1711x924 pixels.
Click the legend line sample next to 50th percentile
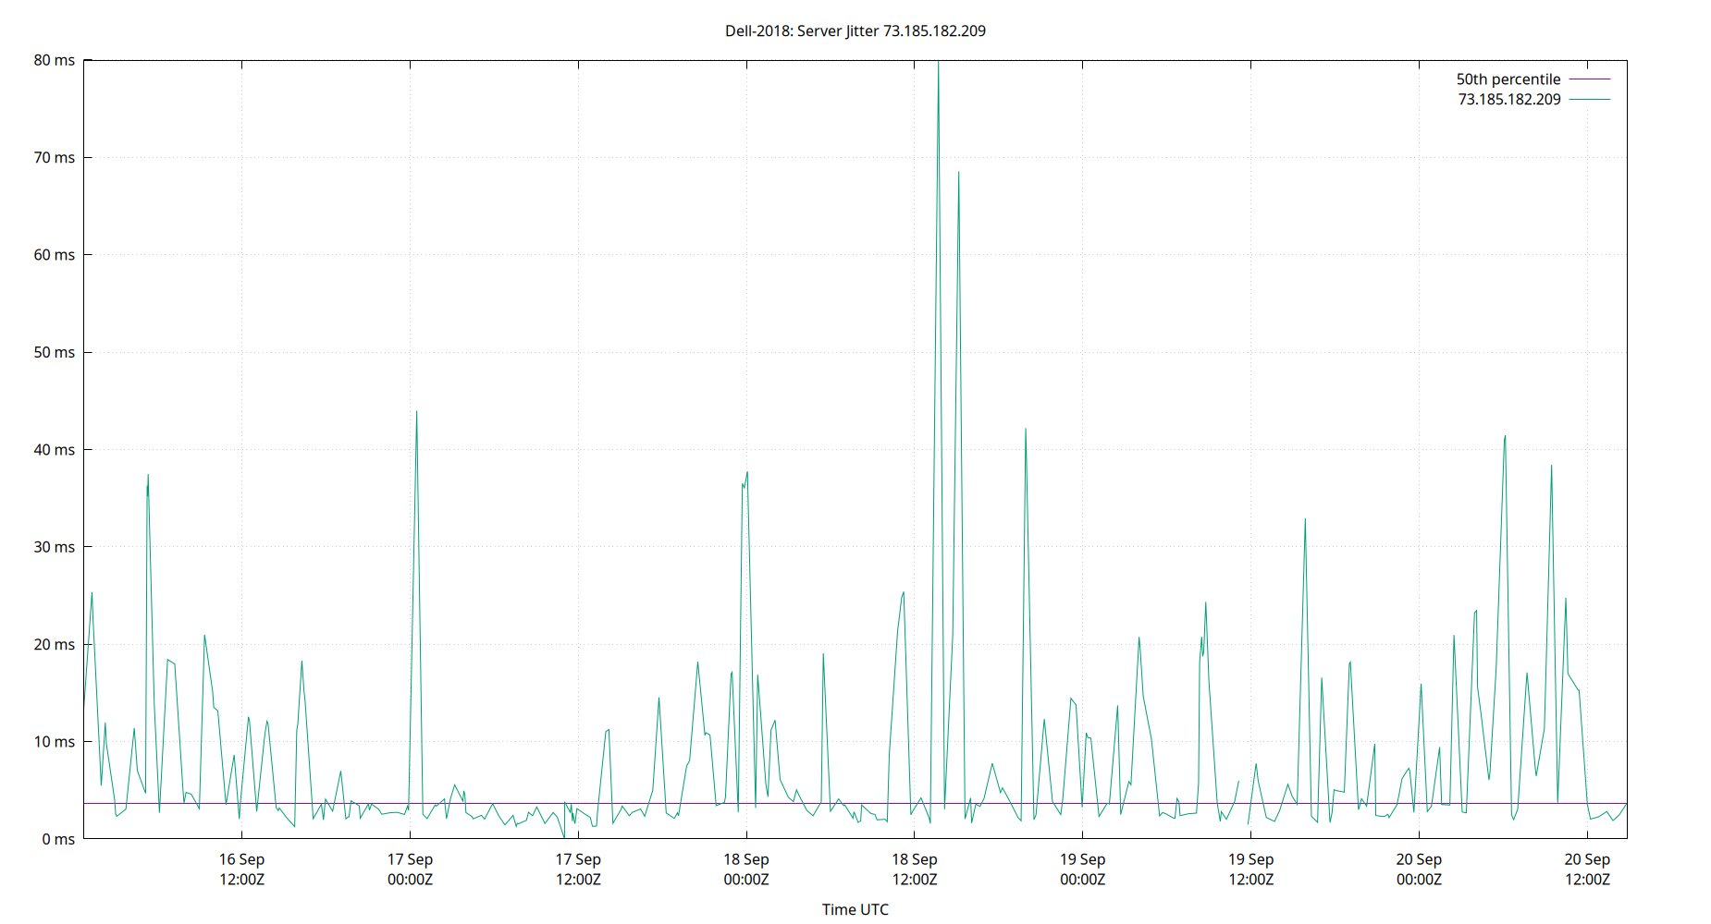(1589, 79)
